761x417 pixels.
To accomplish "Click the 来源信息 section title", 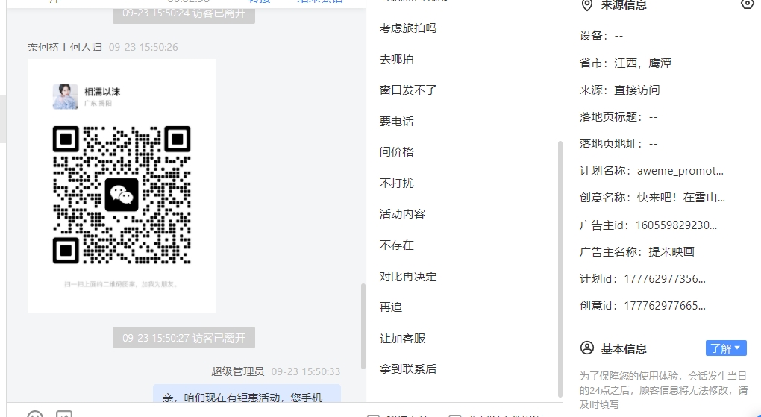I will click(x=623, y=5).
